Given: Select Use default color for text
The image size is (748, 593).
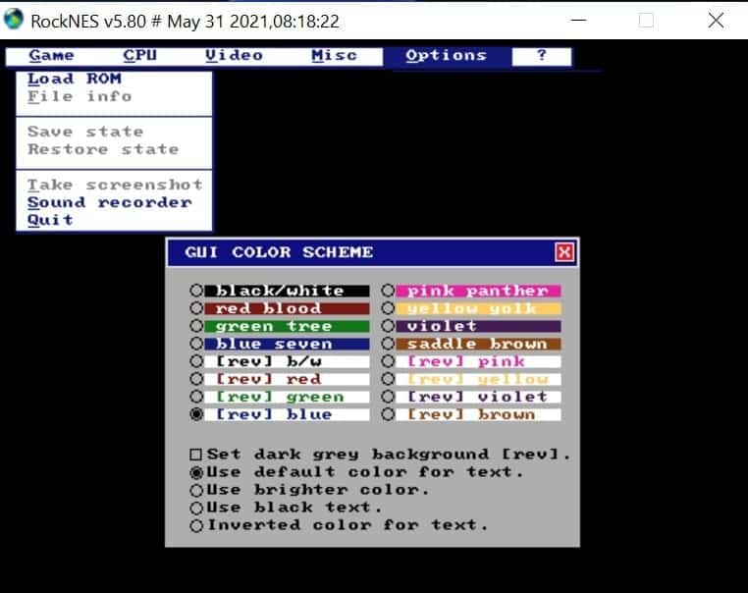Looking at the screenshot, I should click(196, 472).
